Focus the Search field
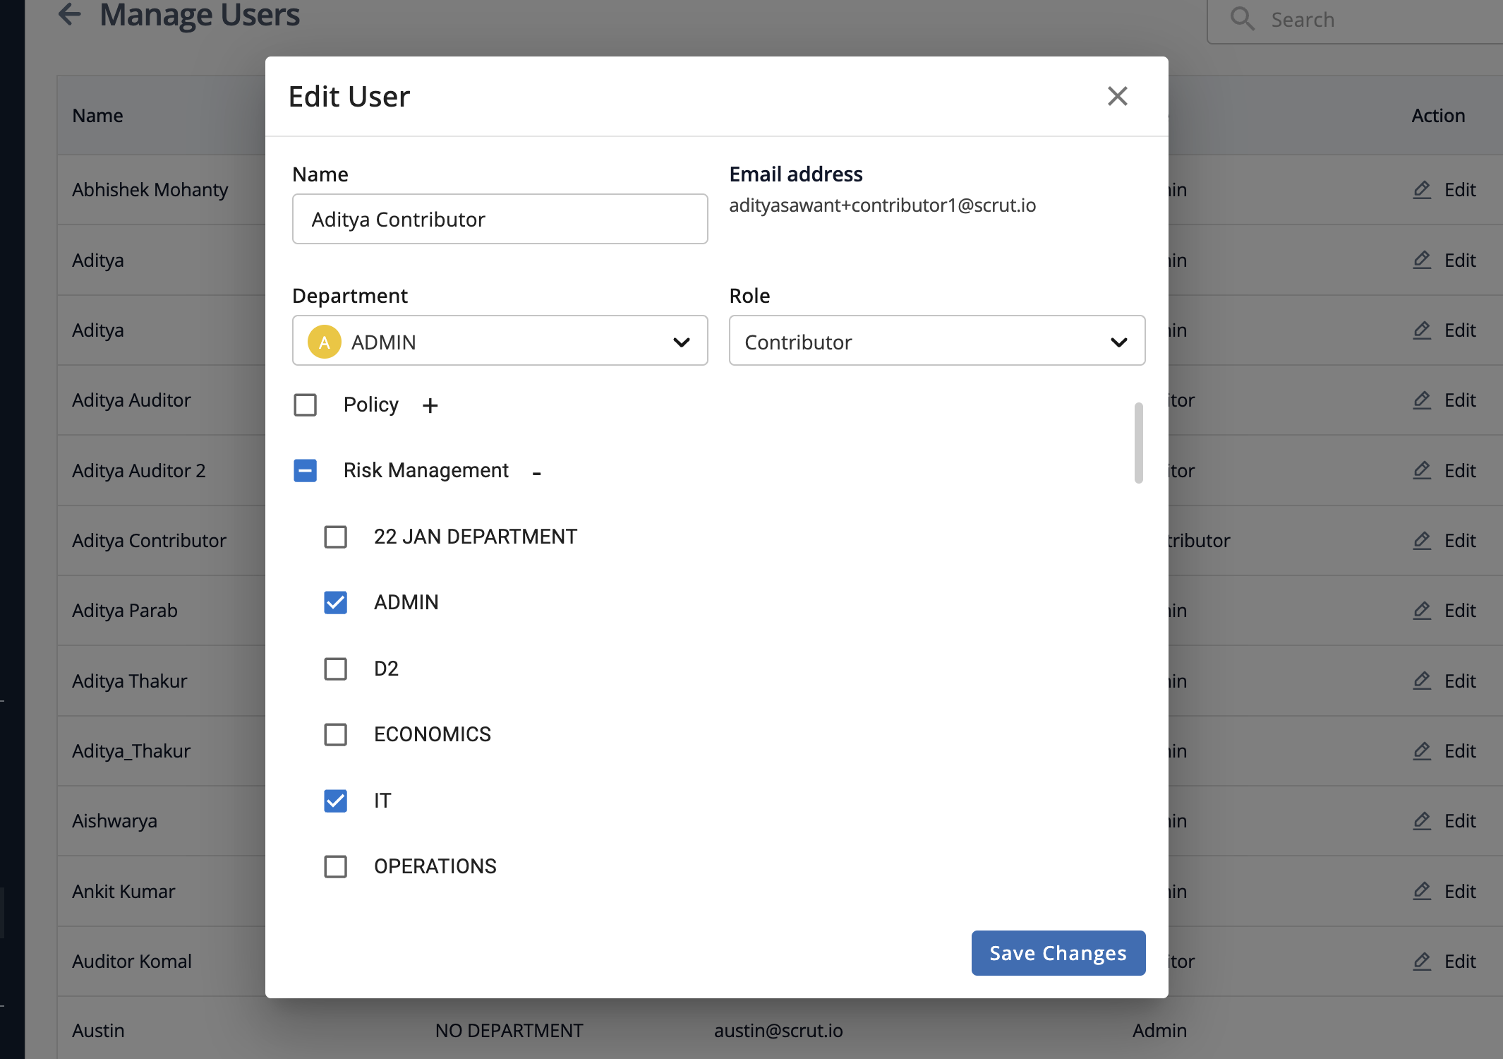The image size is (1503, 1059). 1355,20
